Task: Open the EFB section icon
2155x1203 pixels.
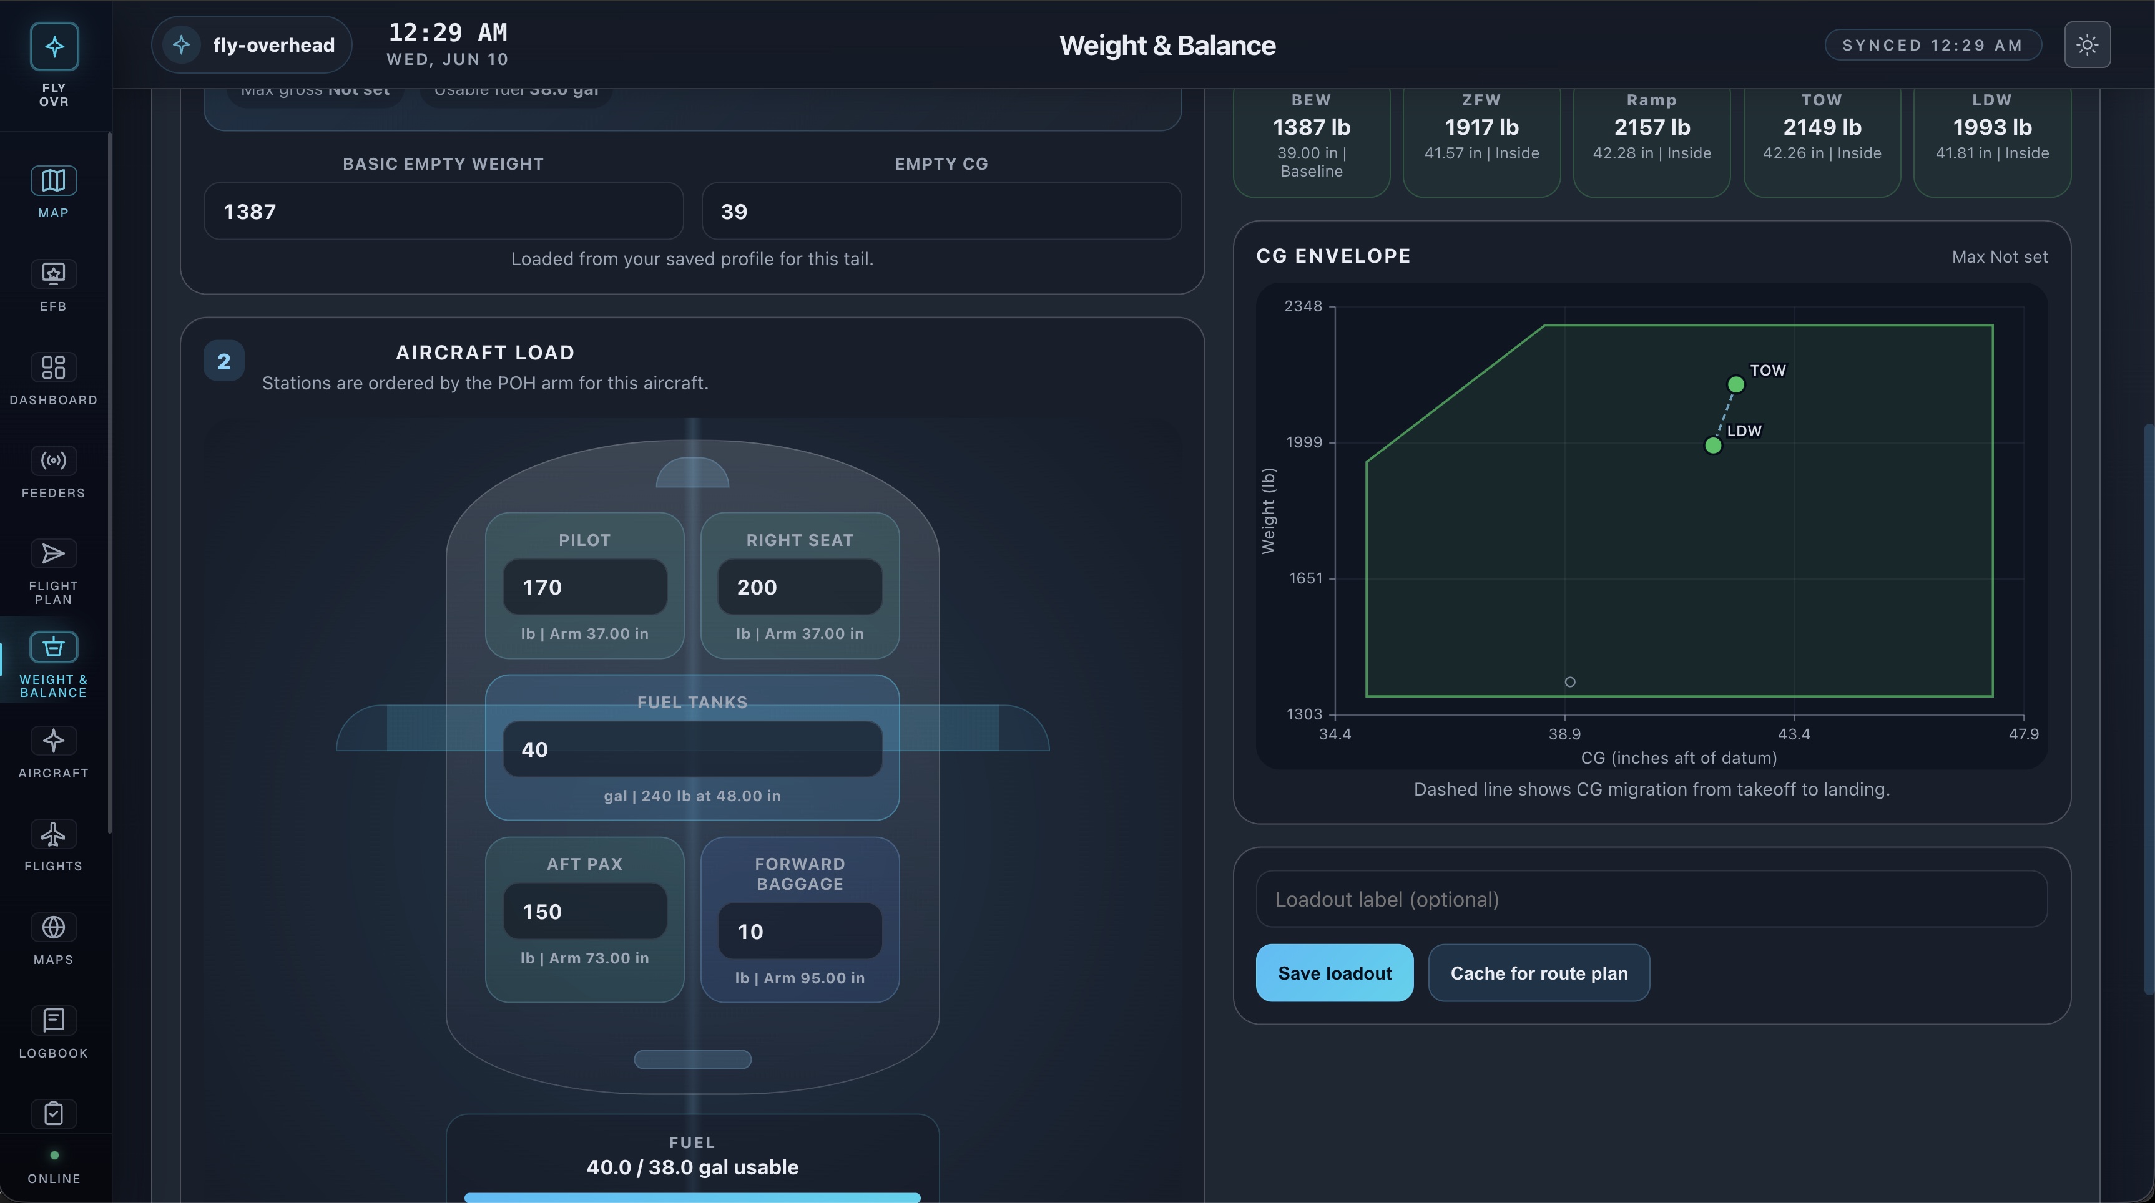Action: click(54, 285)
